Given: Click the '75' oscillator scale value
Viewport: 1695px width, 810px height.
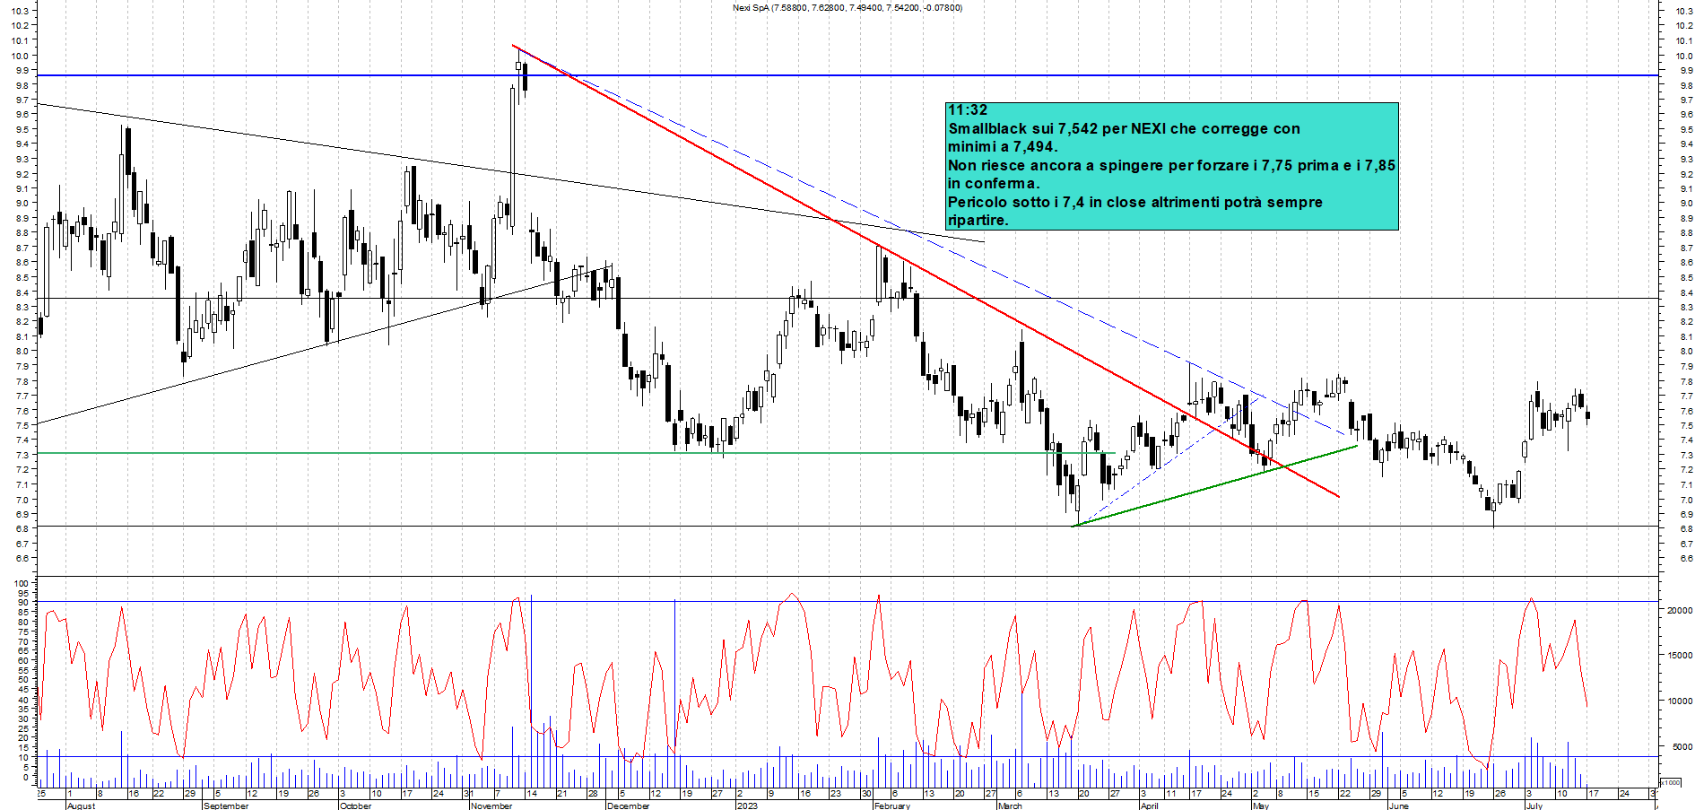Looking at the screenshot, I should pyautogui.click(x=23, y=631).
